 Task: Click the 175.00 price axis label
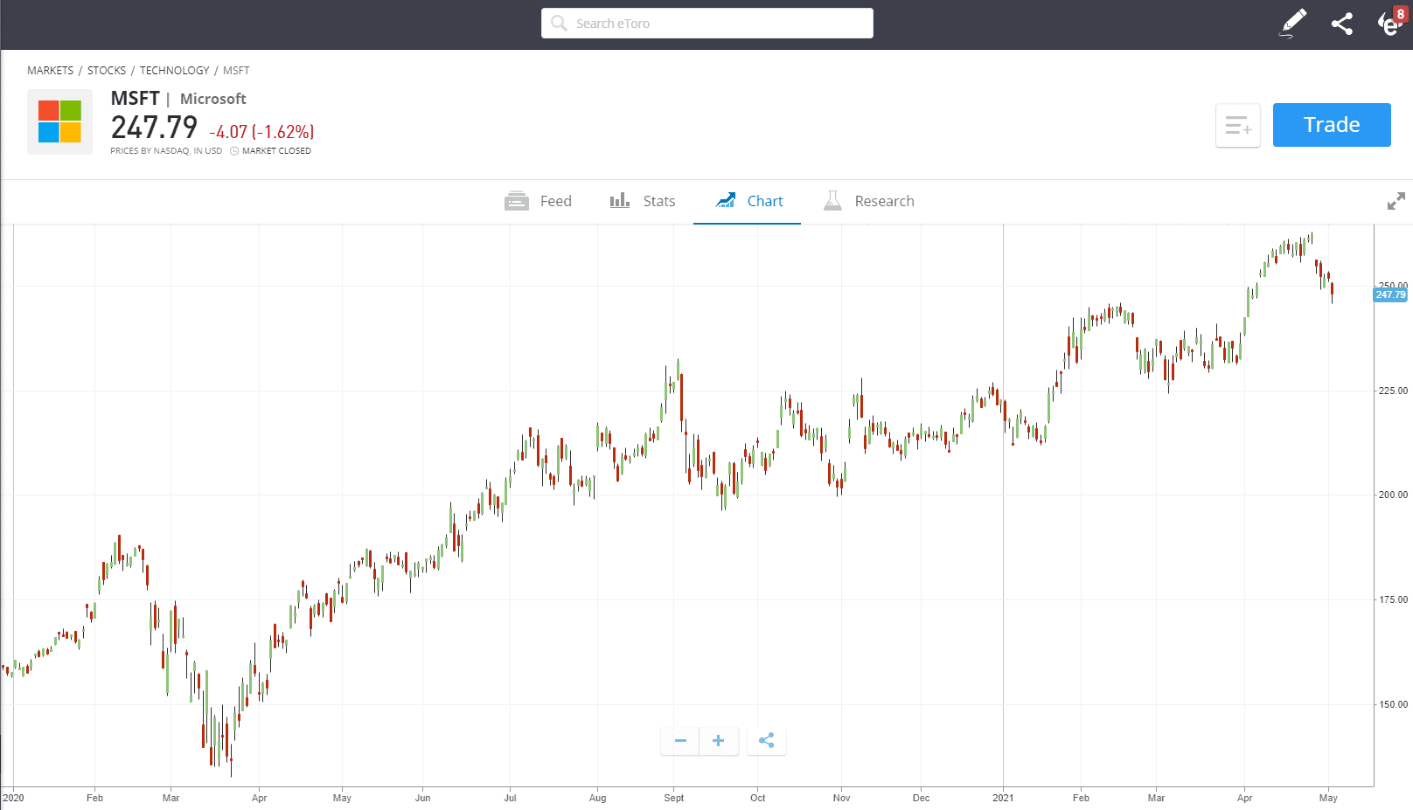[x=1394, y=599]
